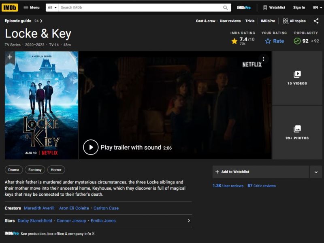Viewport: 324px width, 243px height.
Task: Click the share icon
Action: [316, 21]
